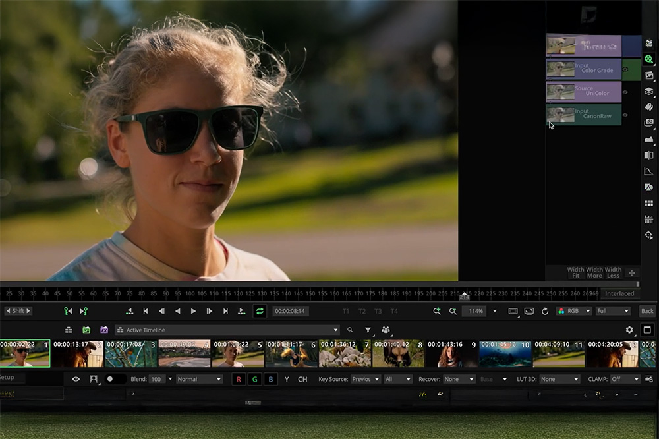The height and width of the screenshot is (439, 659).
Task: Toggle the blue B channel
Action: pyautogui.click(x=271, y=379)
